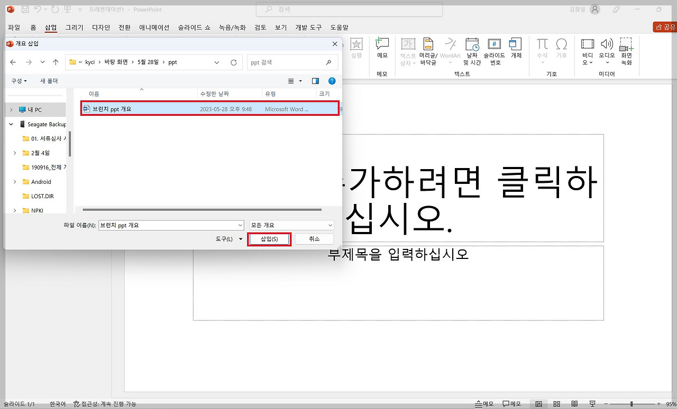Switch to the 디자인 ribbon tab
Viewport: 677px width, 409px height.
[x=101, y=27]
